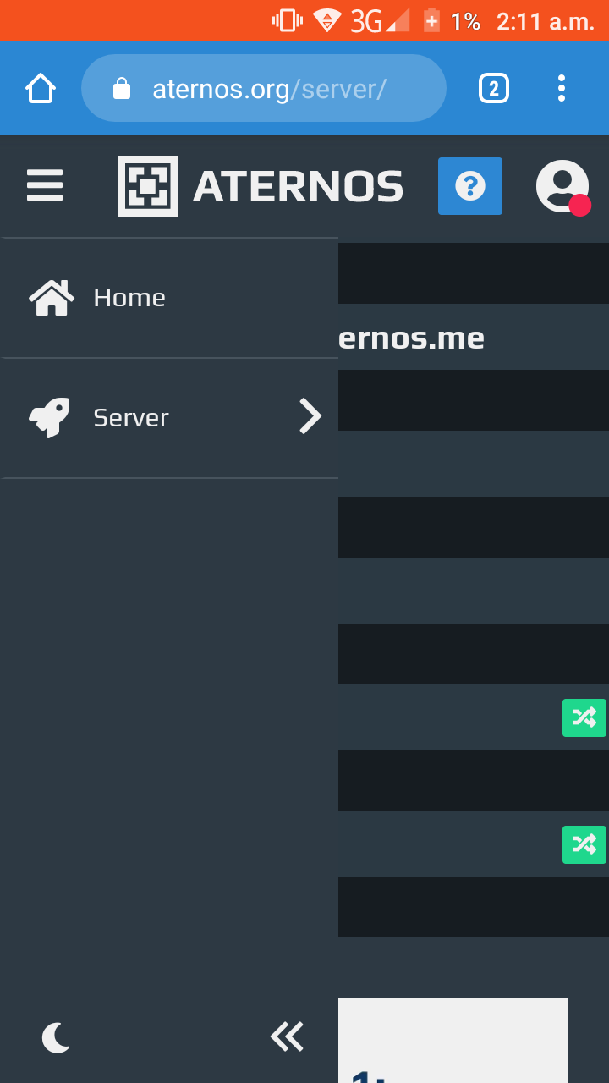Click the lower green shuffle icon
609x1083 pixels.
584,844
